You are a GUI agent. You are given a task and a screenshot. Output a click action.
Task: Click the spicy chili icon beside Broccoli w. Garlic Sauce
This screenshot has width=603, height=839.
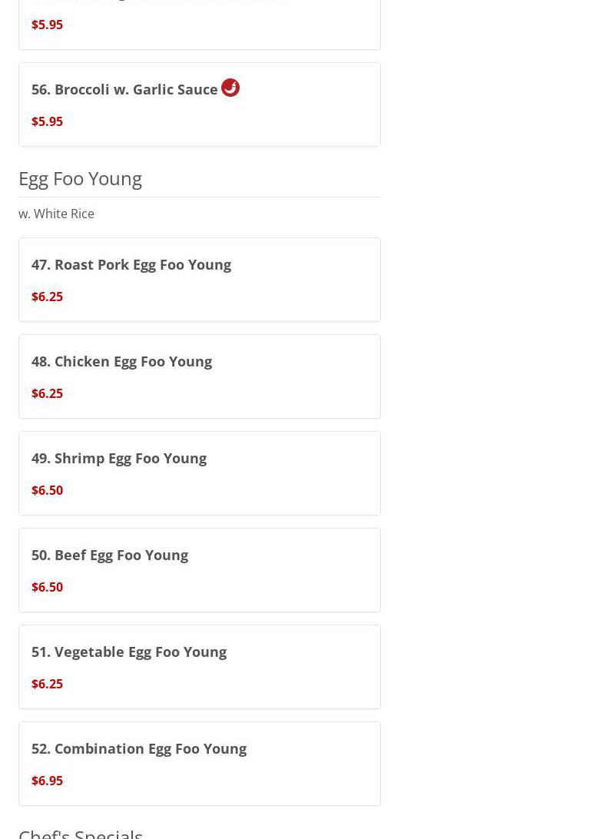point(230,88)
